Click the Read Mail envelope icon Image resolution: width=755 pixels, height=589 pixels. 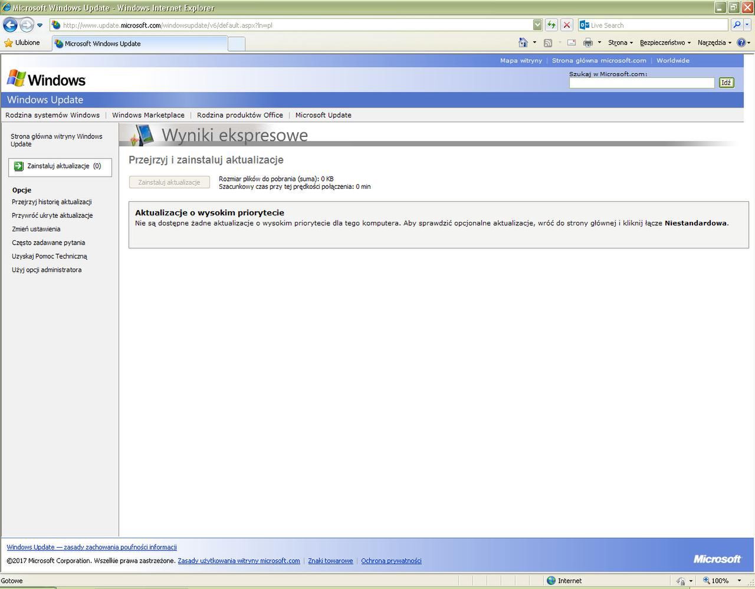[x=571, y=42]
